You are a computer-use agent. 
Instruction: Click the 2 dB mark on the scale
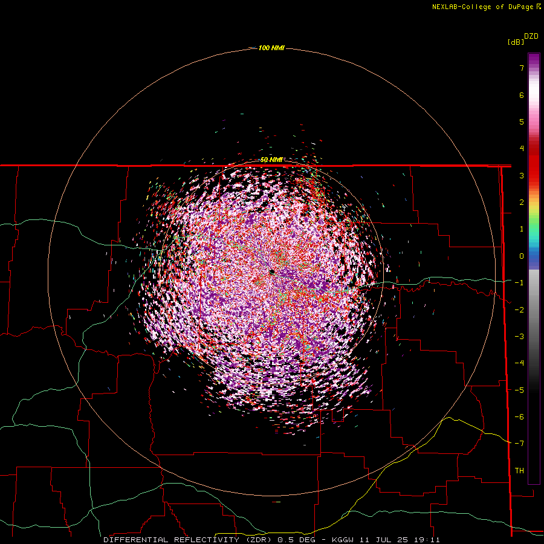point(522,202)
